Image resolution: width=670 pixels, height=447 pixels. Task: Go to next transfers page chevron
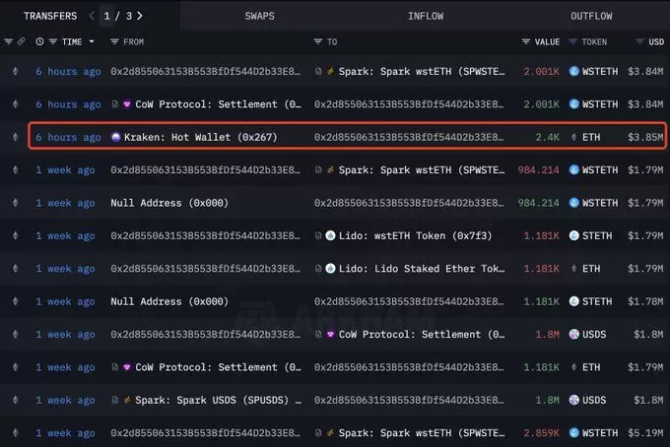[x=140, y=16]
